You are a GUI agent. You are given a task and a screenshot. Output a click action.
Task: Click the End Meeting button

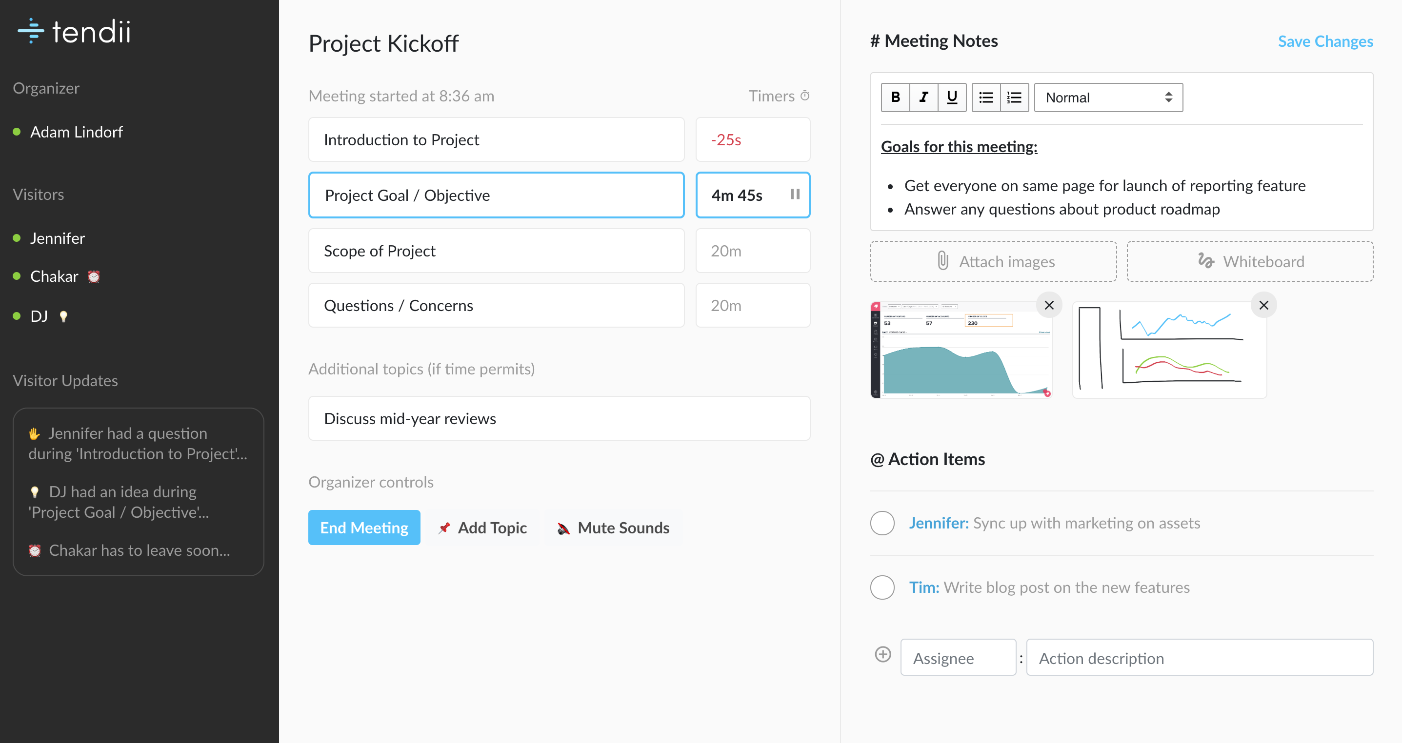pyautogui.click(x=364, y=528)
